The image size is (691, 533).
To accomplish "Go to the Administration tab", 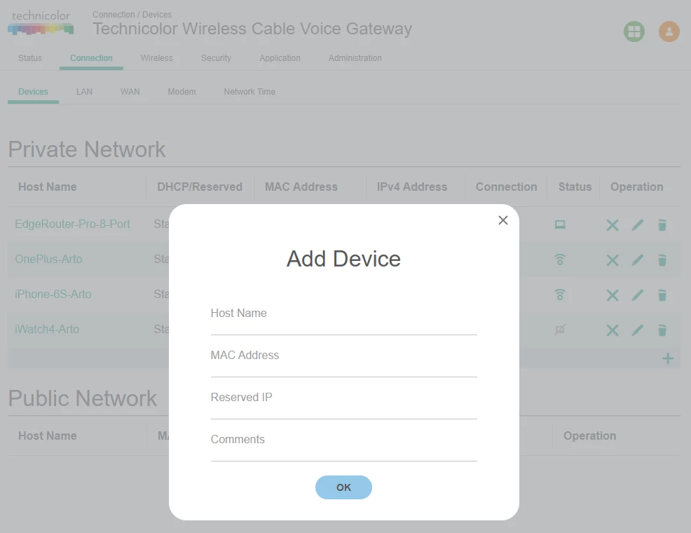I will (x=355, y=58).
